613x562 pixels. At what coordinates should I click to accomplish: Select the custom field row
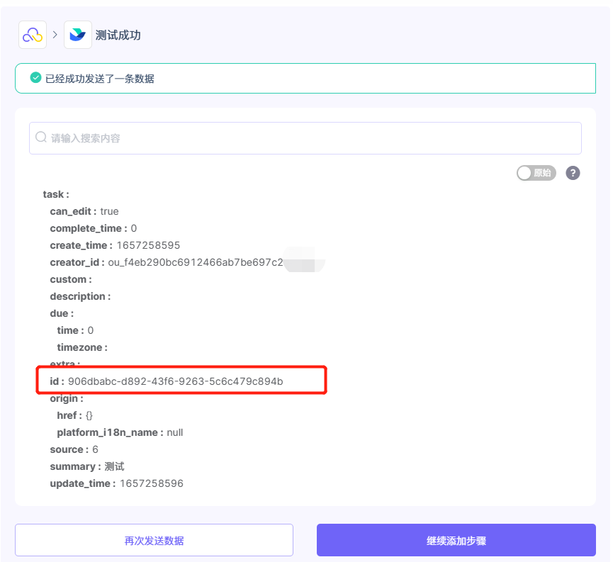pyautogui.click(x=71, y=280)
